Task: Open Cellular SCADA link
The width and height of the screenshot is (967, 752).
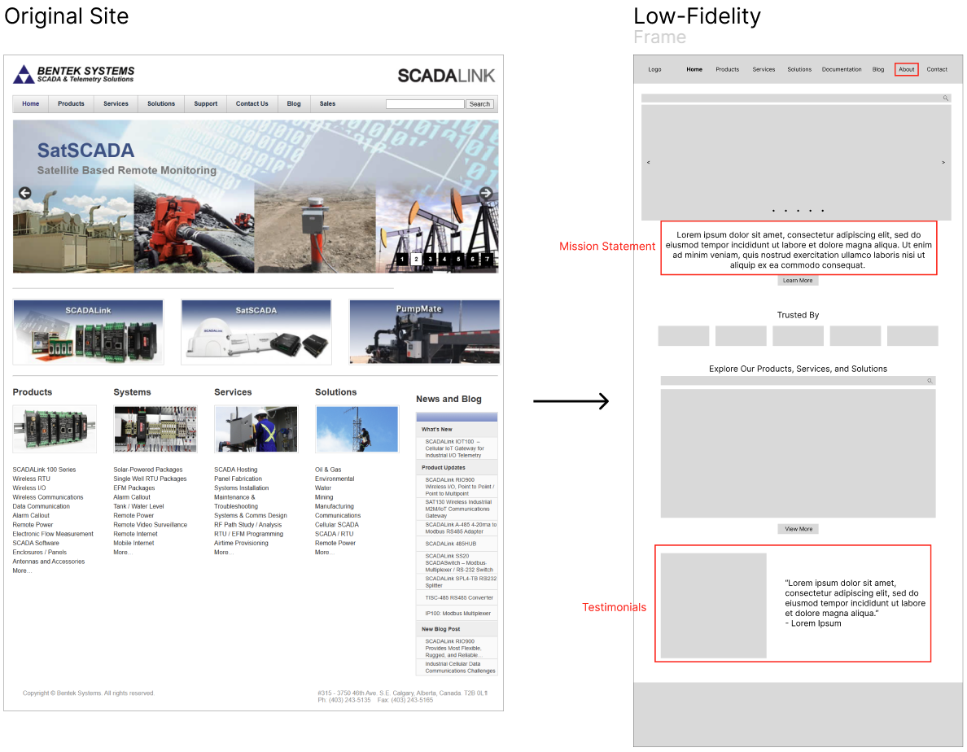Action: point(337,525)
